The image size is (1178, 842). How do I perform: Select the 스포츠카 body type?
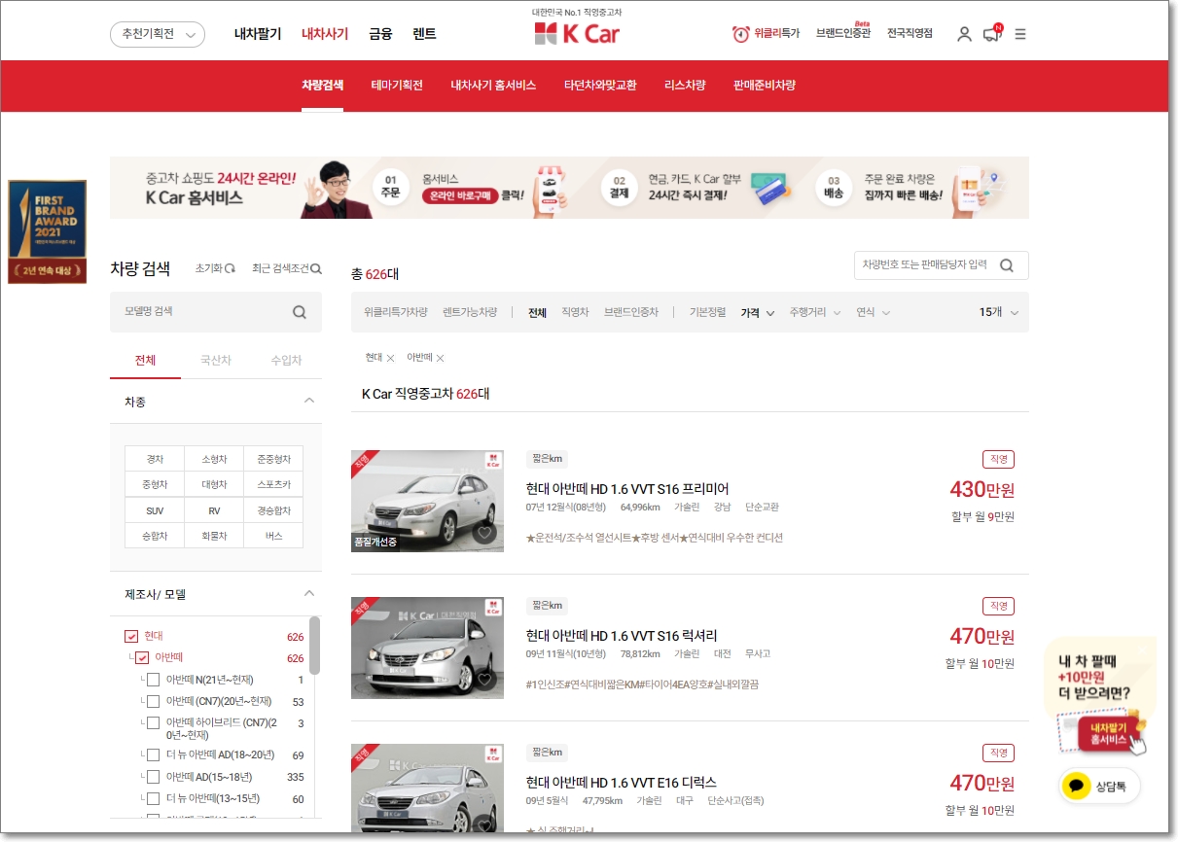[273, 484]
